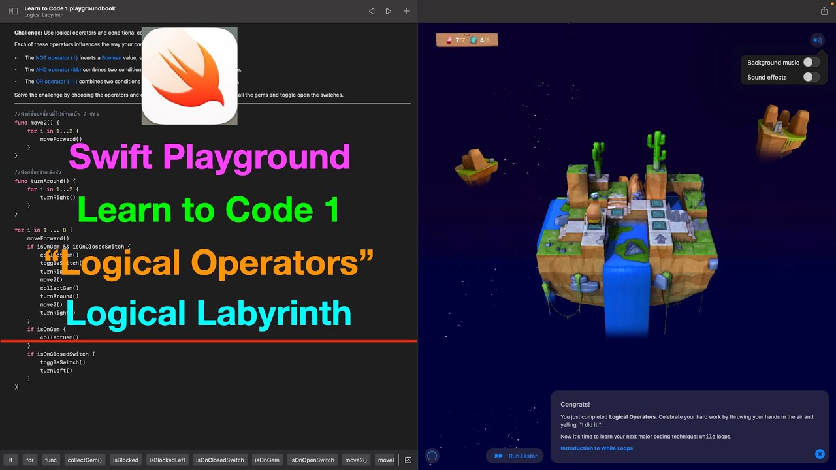This screenshot has width=836, height=470.
Task: Open the AND operator (&&) glossary link
Action: point(58,69)
